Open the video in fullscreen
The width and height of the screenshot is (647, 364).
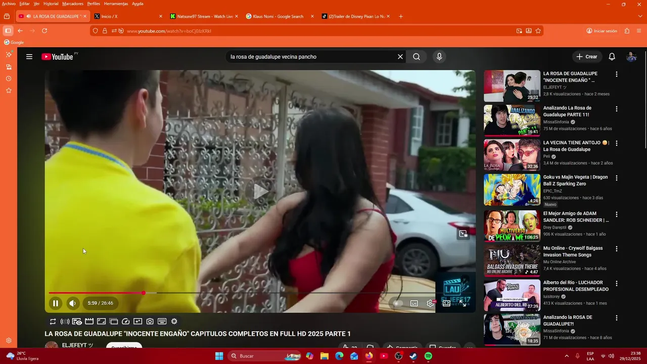pyautogui.click(x=463, y=303)
